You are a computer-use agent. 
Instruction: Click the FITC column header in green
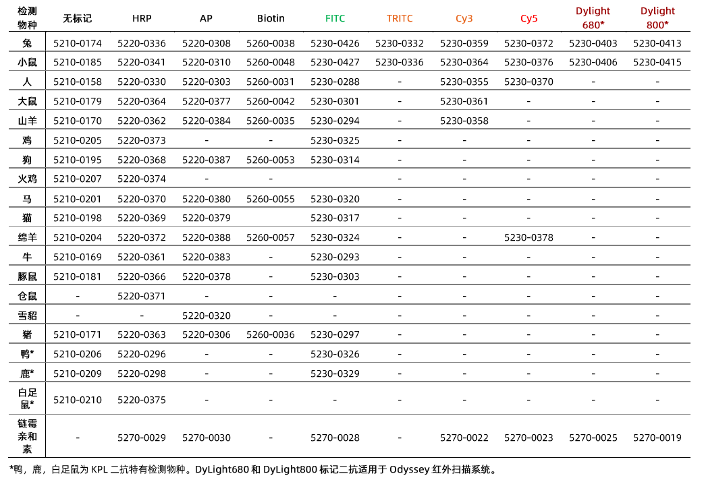335,18
